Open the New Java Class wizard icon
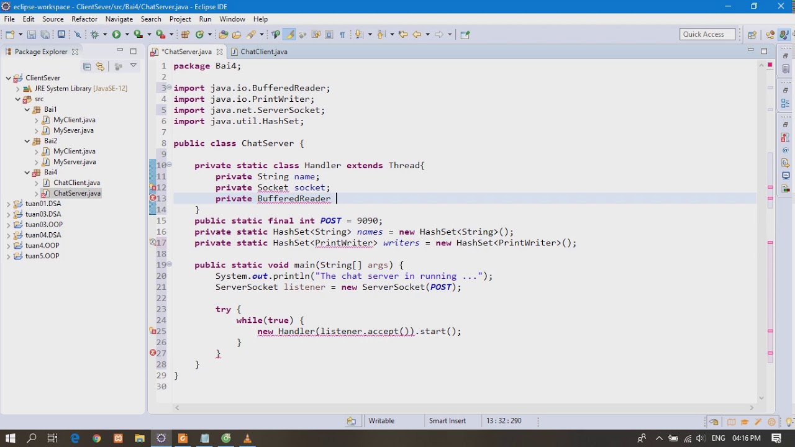Viewport: 795px width, 447px height. [200, 35]
